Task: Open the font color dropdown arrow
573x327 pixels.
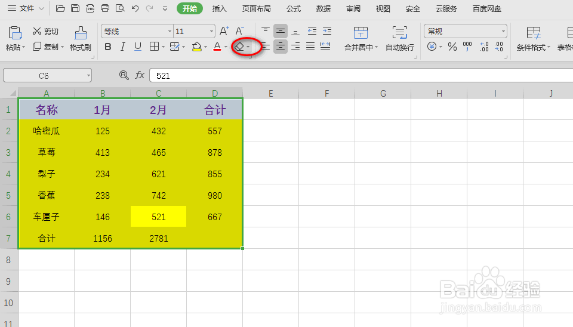Action: [226, 47]
